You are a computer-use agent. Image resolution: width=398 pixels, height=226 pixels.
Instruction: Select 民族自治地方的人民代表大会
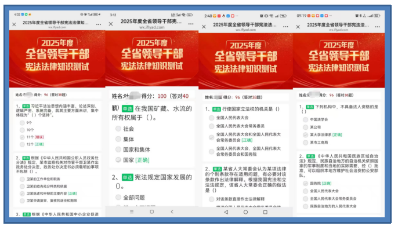[330, 206]
